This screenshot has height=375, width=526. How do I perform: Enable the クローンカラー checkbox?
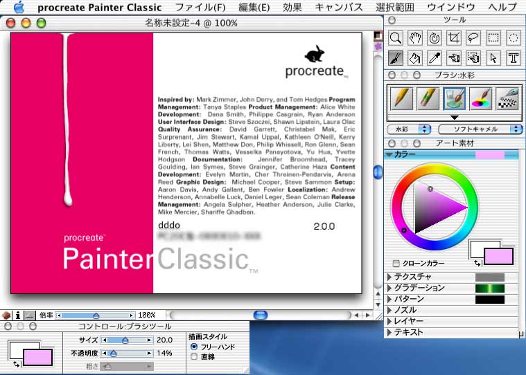point(396,264)
